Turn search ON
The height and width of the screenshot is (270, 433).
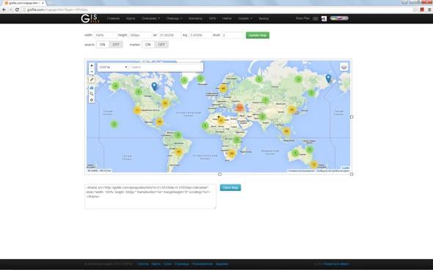pos(103,45)
